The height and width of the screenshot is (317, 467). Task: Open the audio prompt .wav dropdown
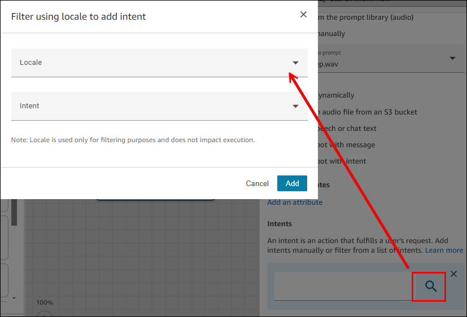tap(452, 59)
